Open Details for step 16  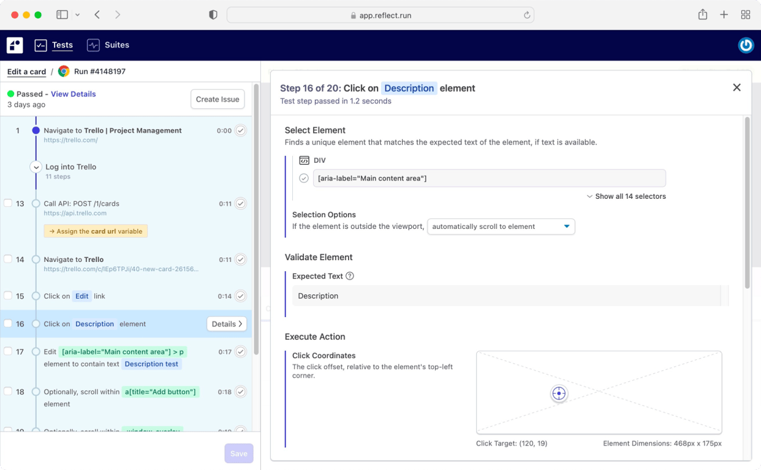227,324
